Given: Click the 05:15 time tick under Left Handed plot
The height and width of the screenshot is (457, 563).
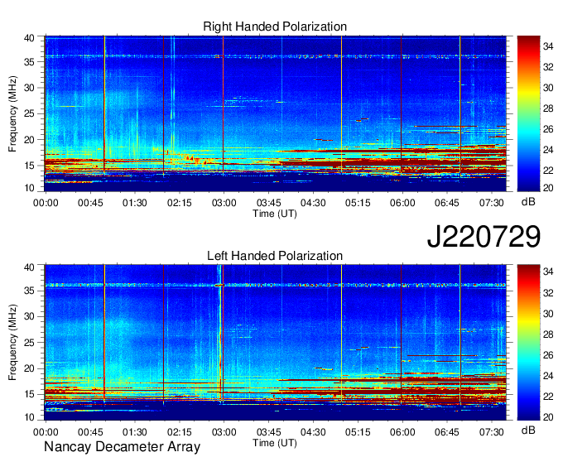Looking at the screenshot, I should [x=358, y=432].
